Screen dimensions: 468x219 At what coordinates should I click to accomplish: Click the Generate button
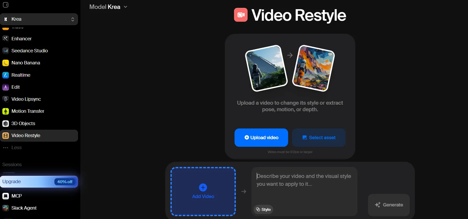tap(389, 205)
